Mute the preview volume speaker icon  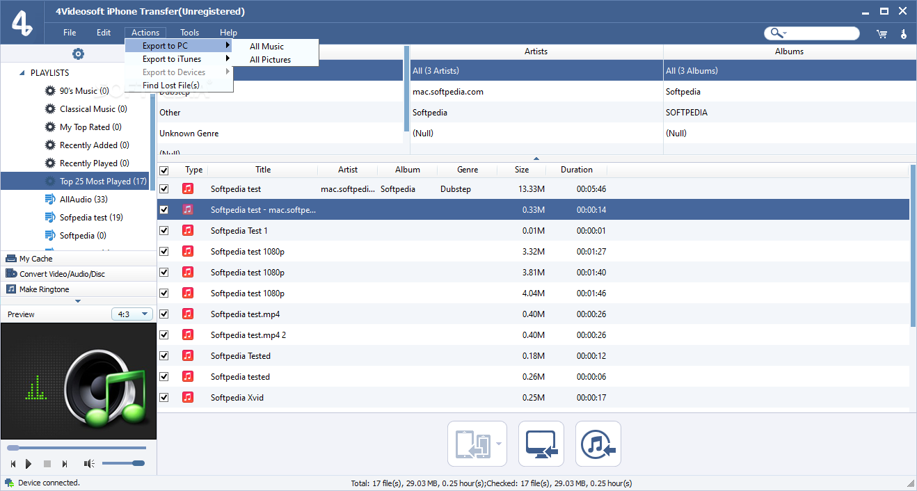pos(89,464)
